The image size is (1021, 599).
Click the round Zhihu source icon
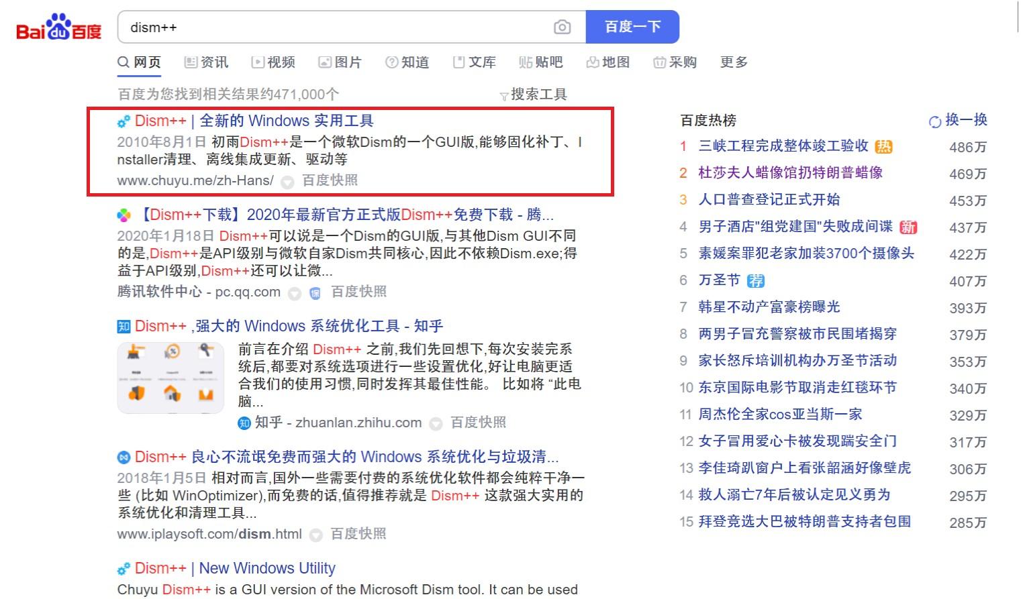coord(244,423)
